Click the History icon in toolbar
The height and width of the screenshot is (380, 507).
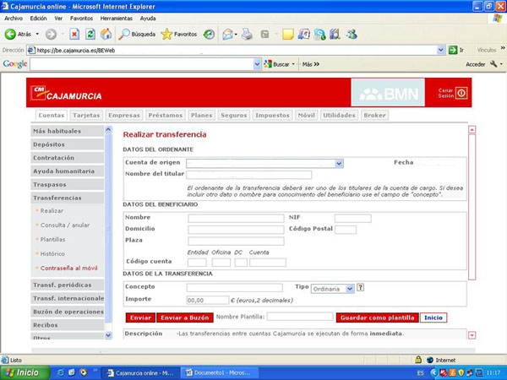pos(209,35)
